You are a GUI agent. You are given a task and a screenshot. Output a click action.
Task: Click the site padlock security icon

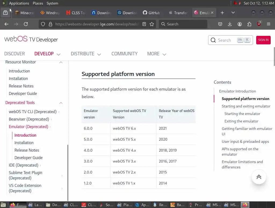click(x=50, y=24)
